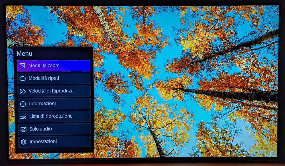
Task: Open Informazioni menu entry
Action: 54,104
